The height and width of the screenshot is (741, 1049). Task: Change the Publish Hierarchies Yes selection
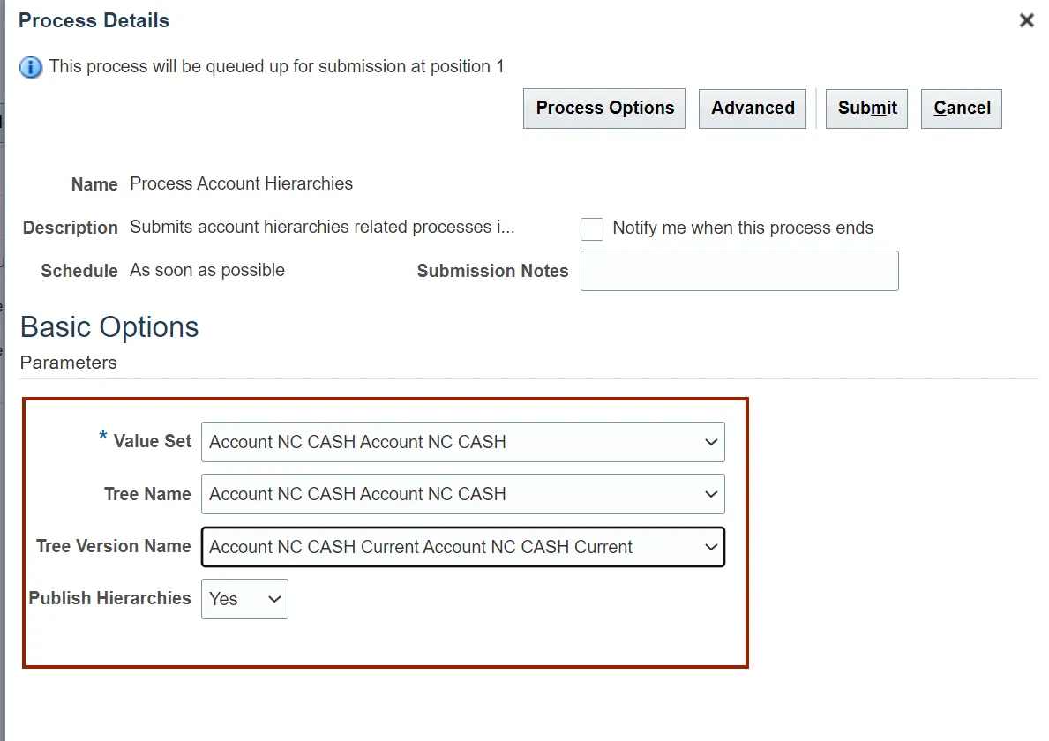tap(244, 599)
